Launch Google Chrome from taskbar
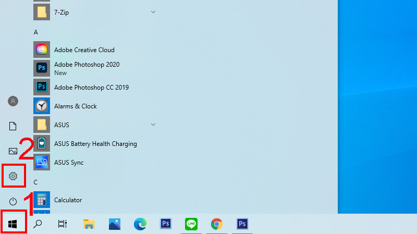The image size is (417, 234). (217, 224)
